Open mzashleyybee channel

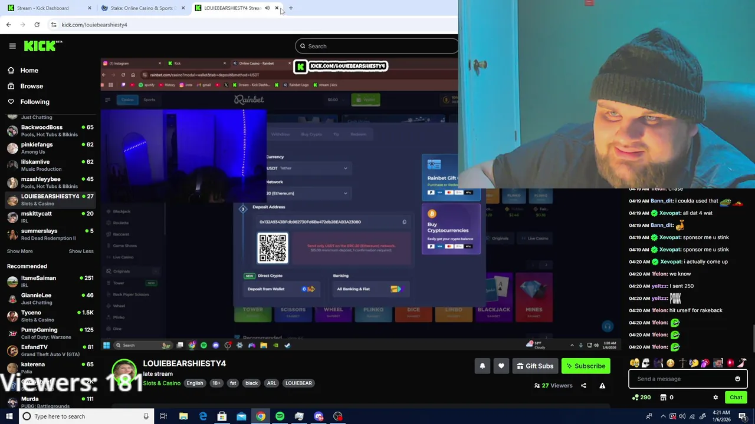point(50,182)
